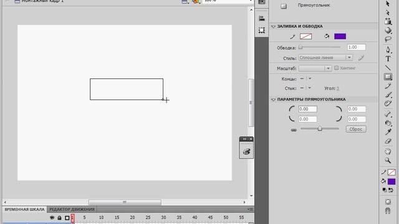This screenshot has height=224, width=399.
Task: Click the Сброс reset button
Action: [356, 129]
